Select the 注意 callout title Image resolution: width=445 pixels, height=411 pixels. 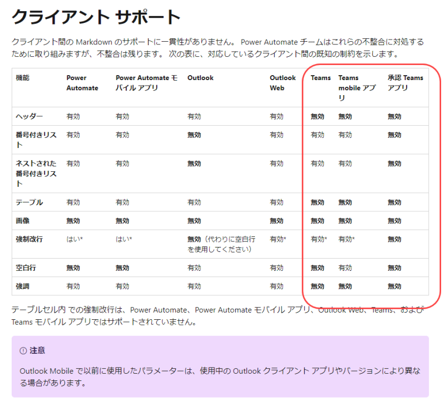[x=37, y=351]
